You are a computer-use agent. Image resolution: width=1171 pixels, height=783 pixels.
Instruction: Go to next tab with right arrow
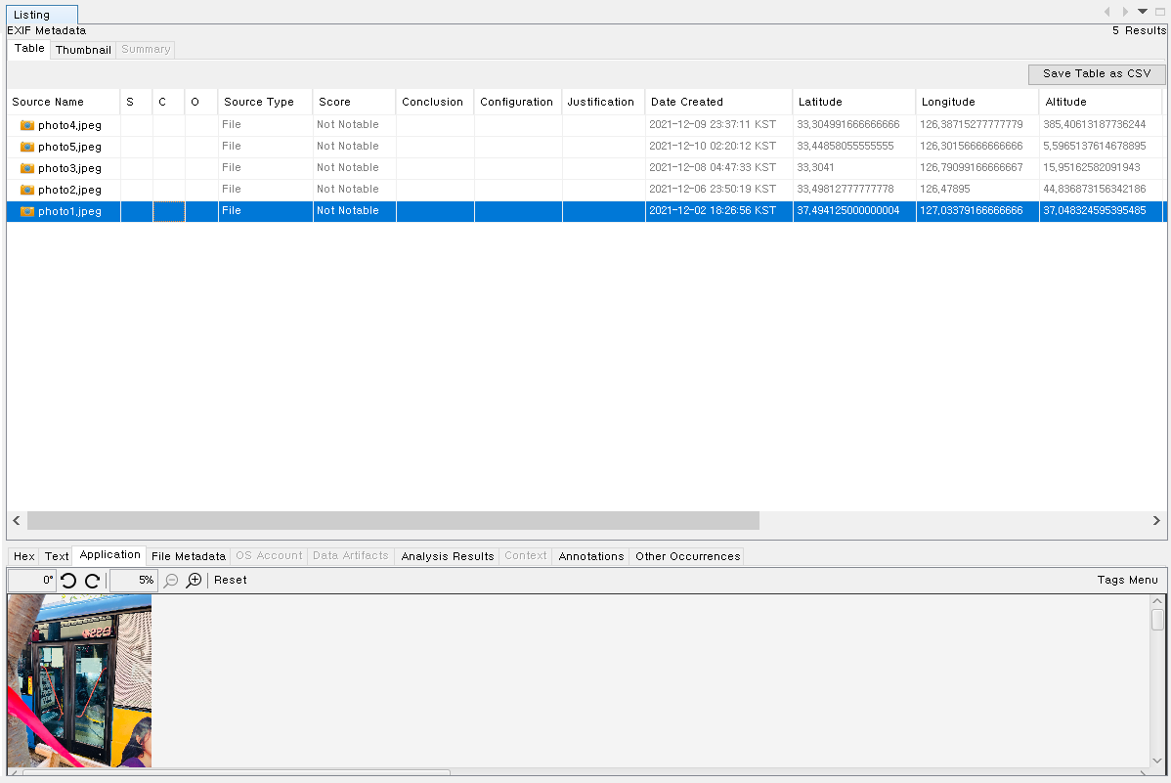(x=1125, y=11)
